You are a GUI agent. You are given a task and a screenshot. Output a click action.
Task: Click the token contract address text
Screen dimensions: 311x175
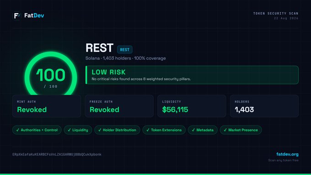(x=57, y=154)
